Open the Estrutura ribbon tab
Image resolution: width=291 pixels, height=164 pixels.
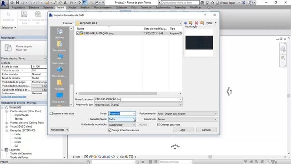[x=34, y=7]
